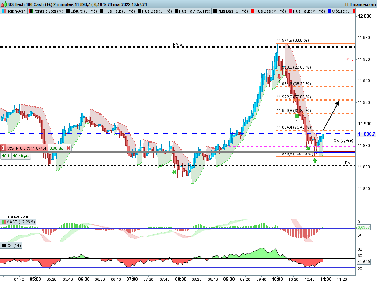Click the IT-Finance.com link at top right
The image size is (377, 283).
click(x=360, y=4)
